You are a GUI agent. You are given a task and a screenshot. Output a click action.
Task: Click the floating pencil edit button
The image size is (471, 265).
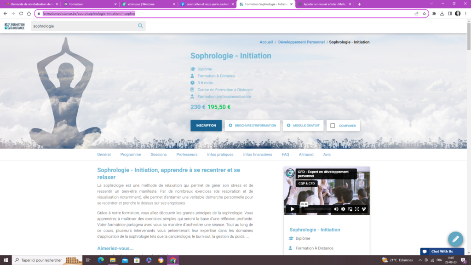pyautogui.click(x=455, y=239)
